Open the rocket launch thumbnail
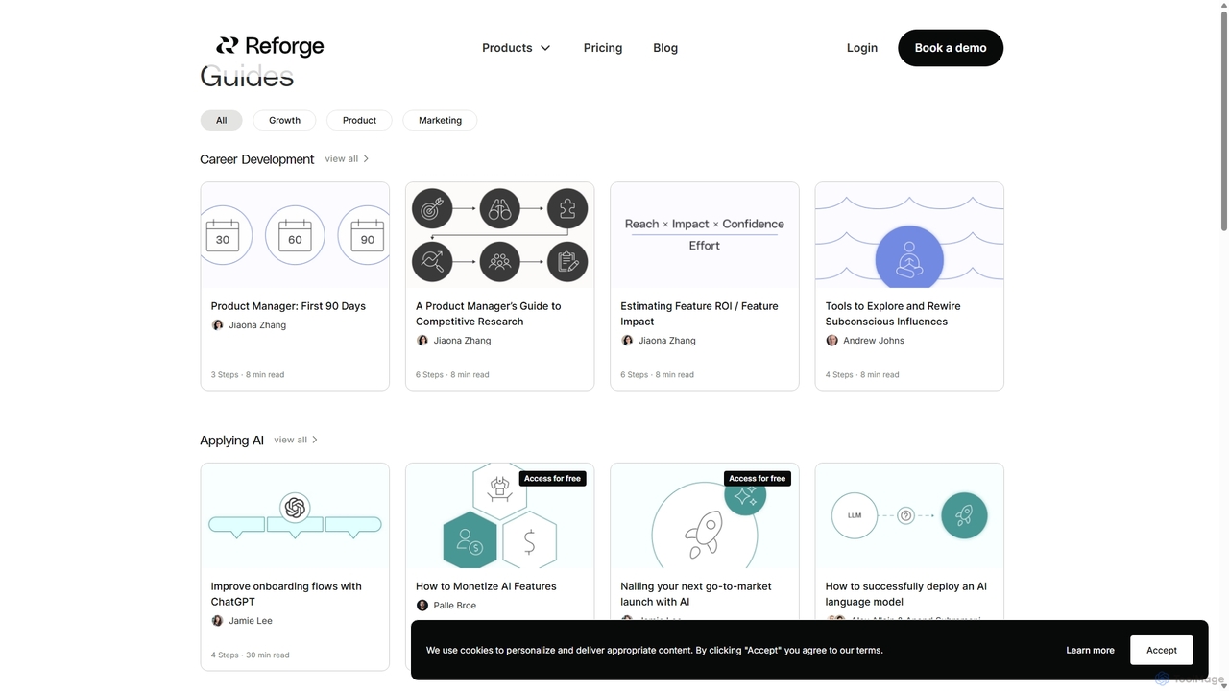Image resolution: width=1229 pixels, height=691 pixels. pos(705,515)
